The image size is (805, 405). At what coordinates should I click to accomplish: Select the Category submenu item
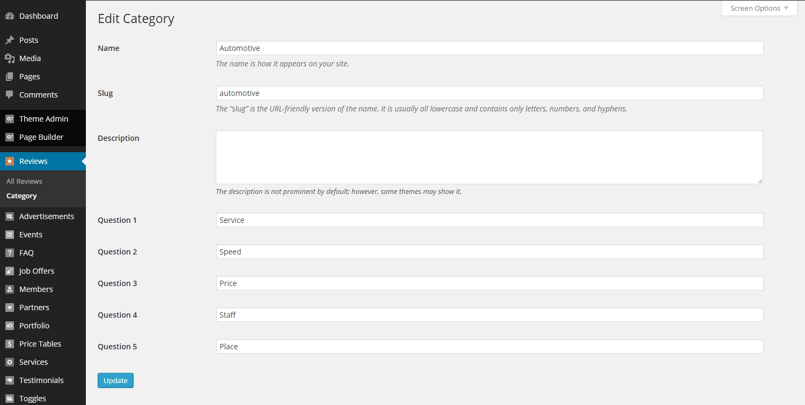tap(21, 196)
